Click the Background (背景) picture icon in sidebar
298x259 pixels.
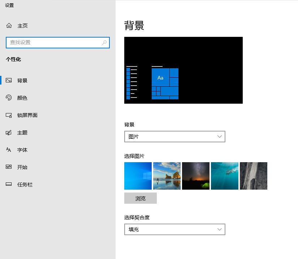coord(9,81)
